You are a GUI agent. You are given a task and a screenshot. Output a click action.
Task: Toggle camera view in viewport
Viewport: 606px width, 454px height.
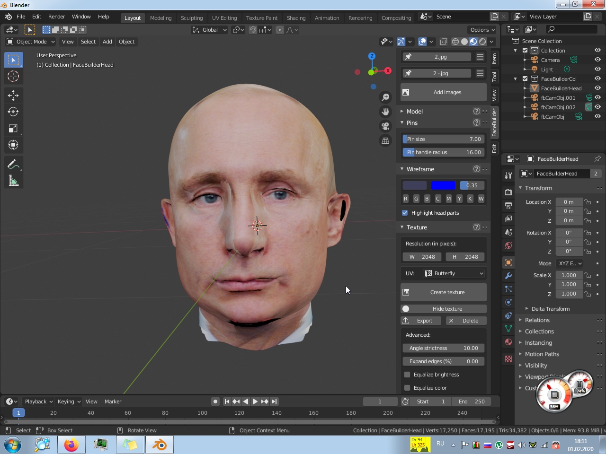385,126
